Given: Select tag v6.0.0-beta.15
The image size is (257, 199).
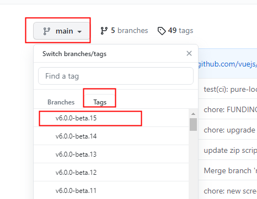Looking at the screenshot, I should 111,118.
